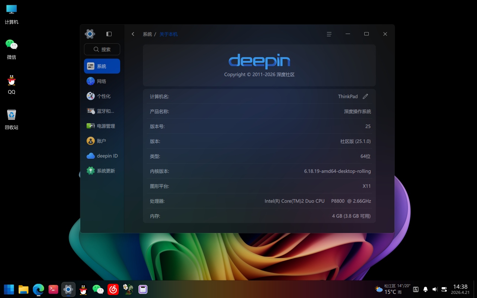Viewport: 477px width, 298px height.
Task: Open the launcher start button on the taskbar
Action: pyautogui.click(x=9, y=289)
